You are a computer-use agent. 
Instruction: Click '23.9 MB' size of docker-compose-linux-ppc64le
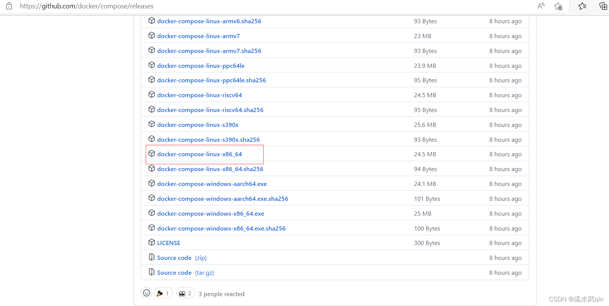425,66
